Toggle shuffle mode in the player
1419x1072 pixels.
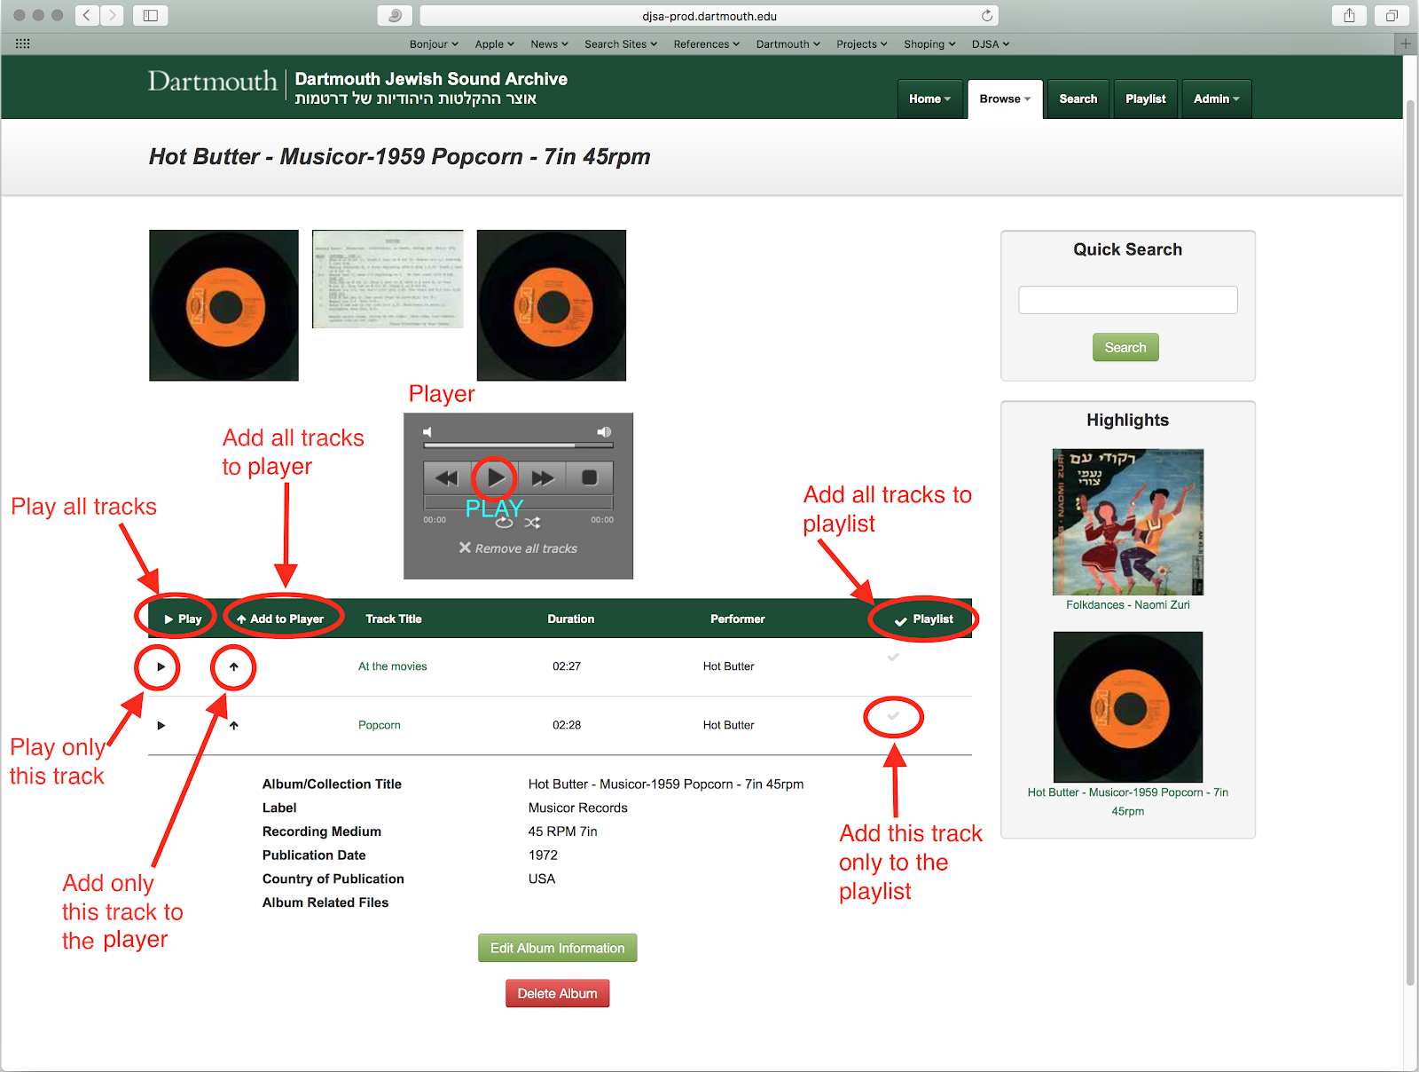pyautogui.click(x=532, y=523)
